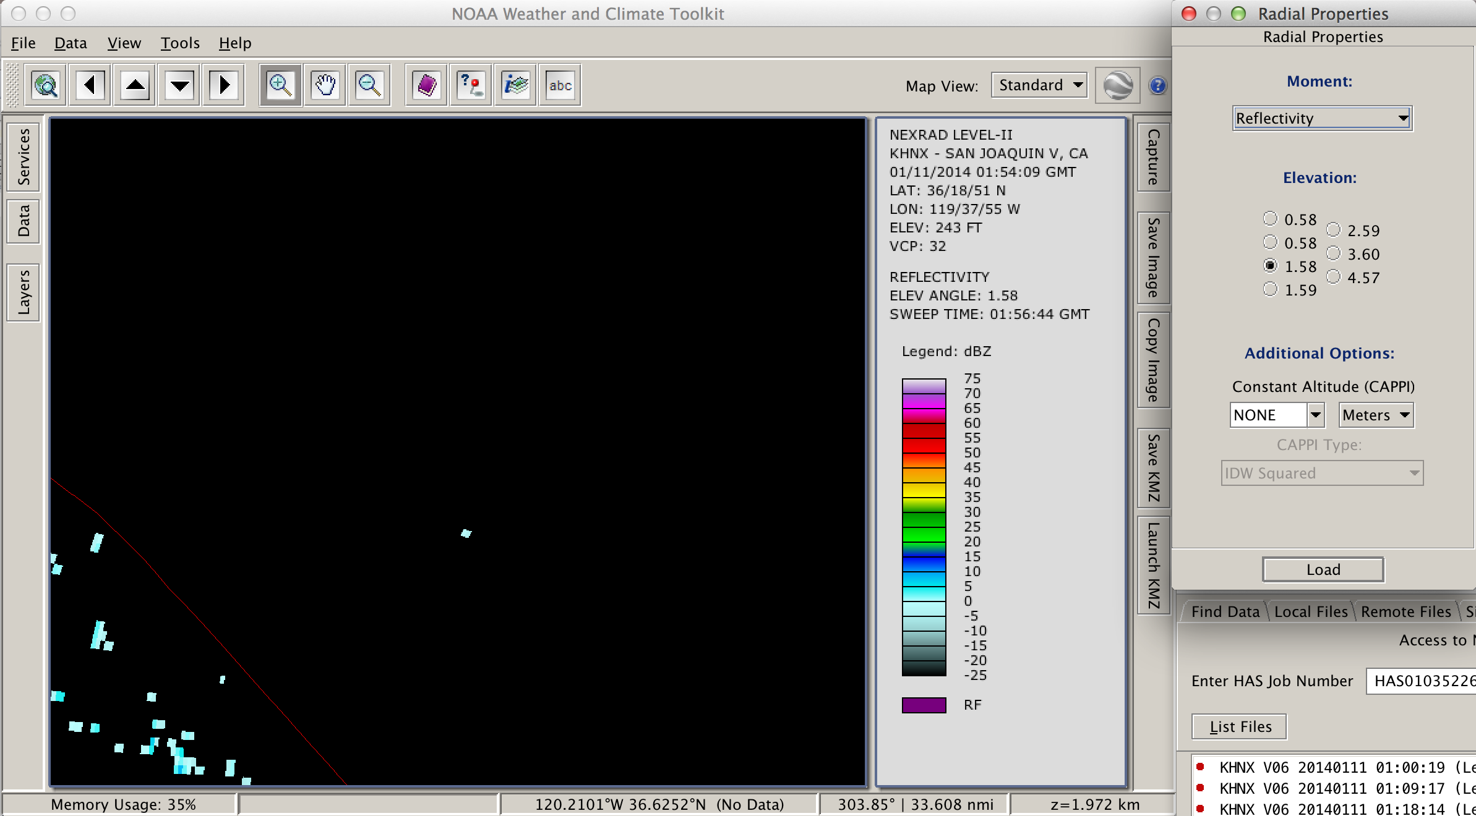Open the blue help question icon
This screenshot has height=816, width=1476.
[x=1158, y=85]
